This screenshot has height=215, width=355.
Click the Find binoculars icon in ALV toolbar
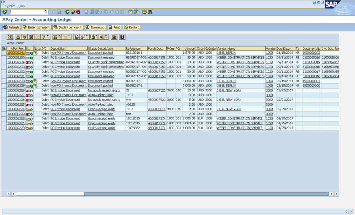[x=31, y=37]
